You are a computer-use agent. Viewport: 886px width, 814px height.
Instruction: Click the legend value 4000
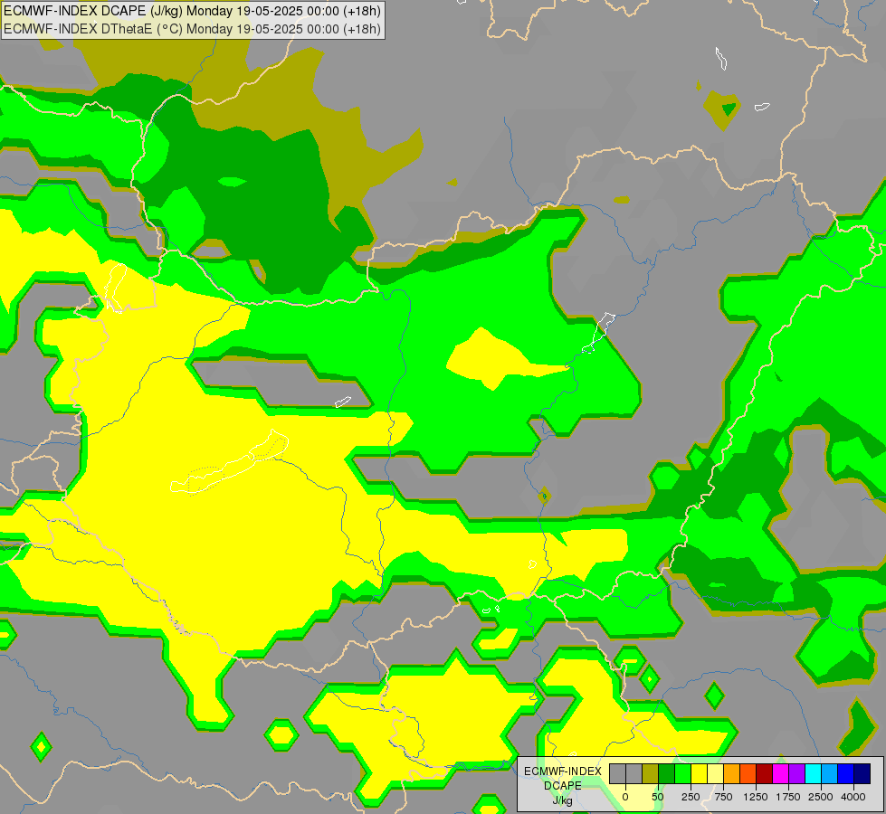coord(853,797)
